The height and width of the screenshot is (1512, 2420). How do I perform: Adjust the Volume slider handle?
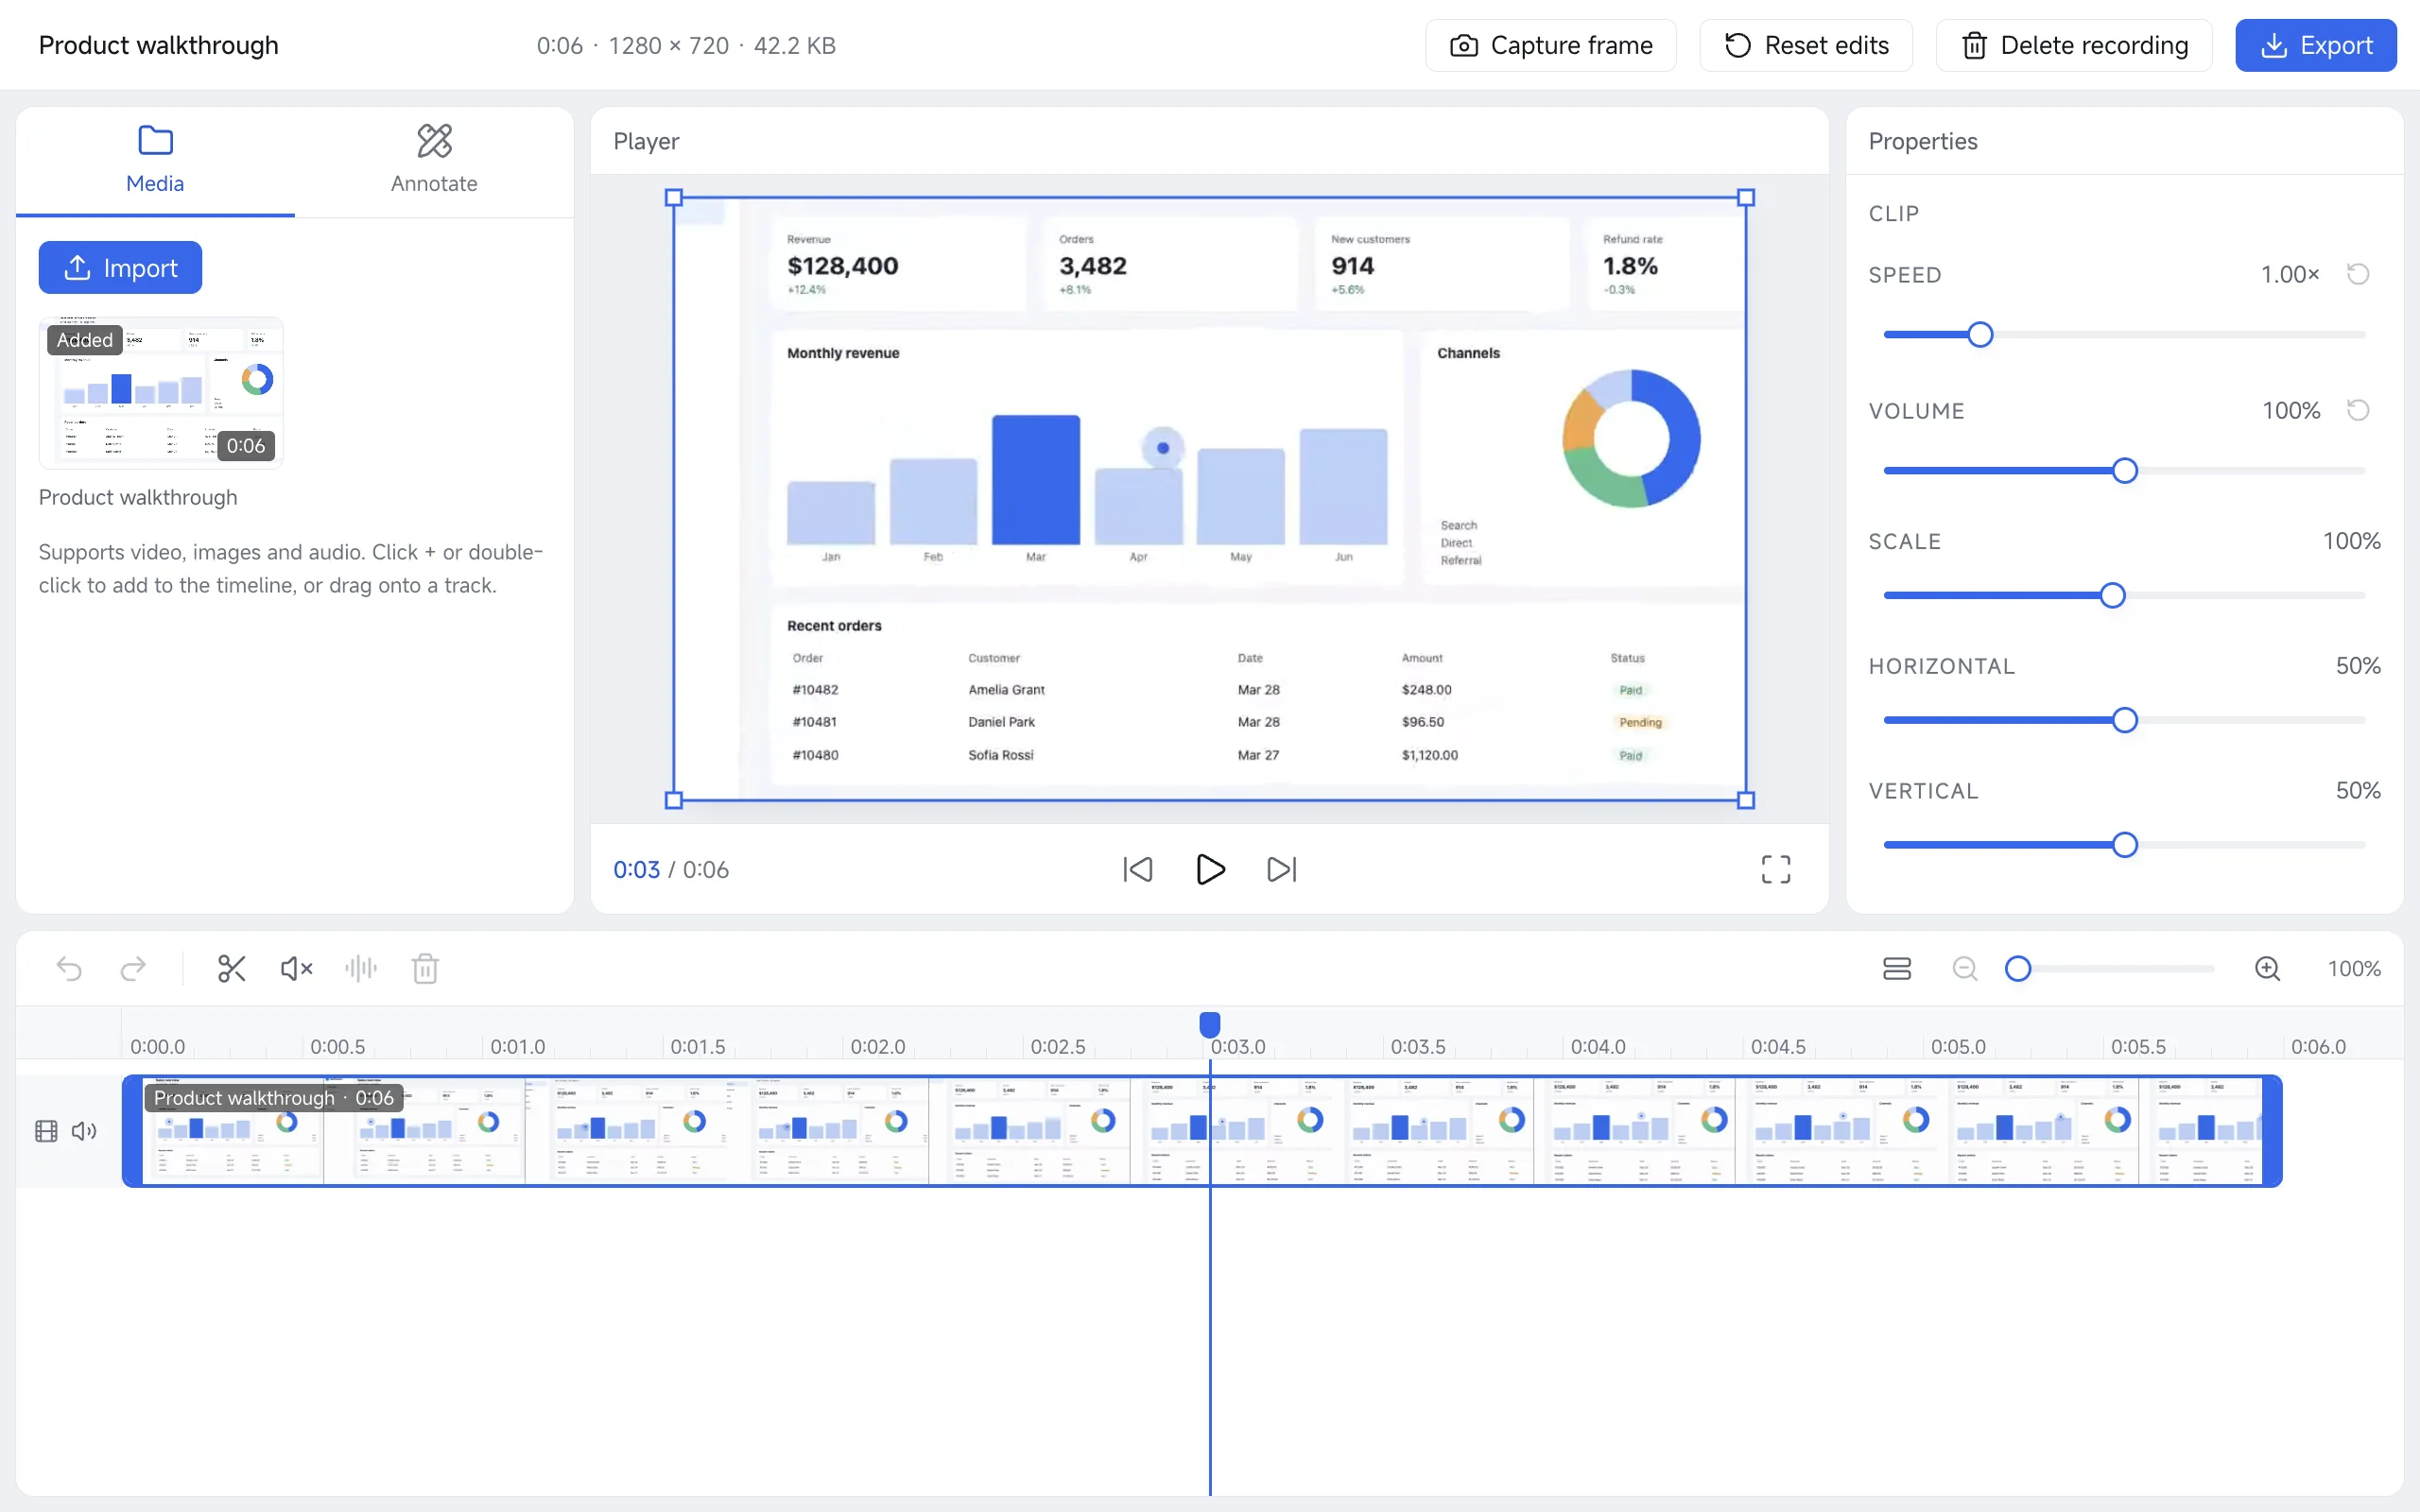(x=2125, y=470)
